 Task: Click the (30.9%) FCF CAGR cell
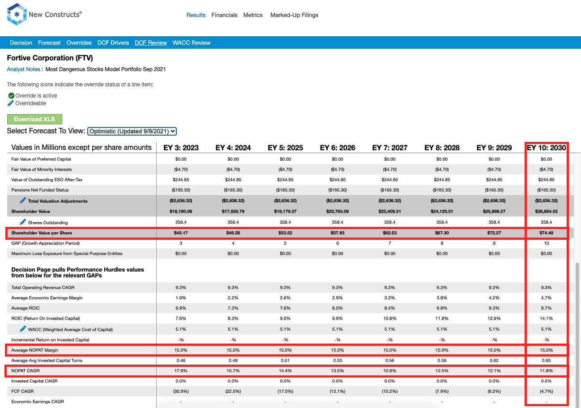coord(181,391)
